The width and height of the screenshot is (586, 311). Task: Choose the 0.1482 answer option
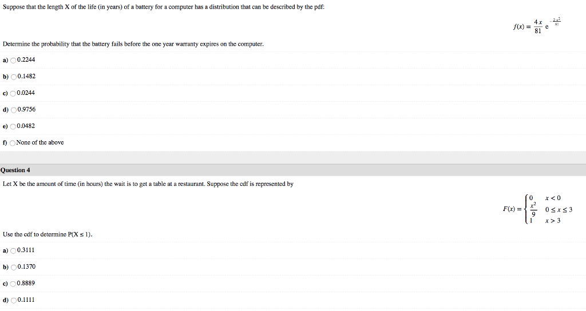14,77
